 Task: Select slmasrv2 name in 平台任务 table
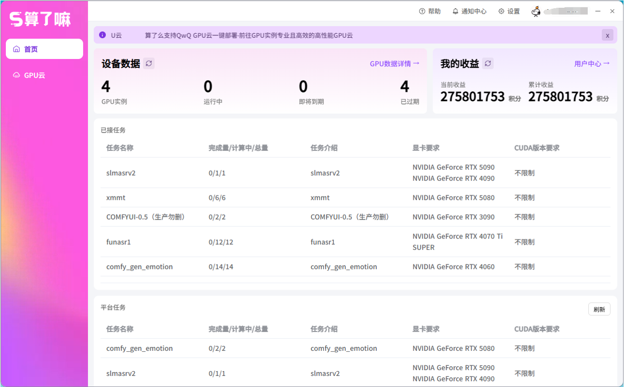pos(121,373)
